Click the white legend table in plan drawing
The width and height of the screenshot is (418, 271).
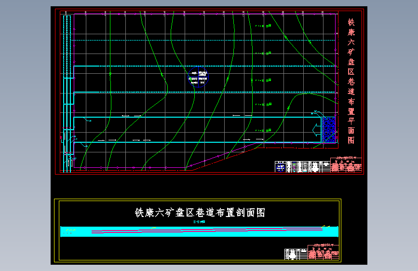click(303, 167)
